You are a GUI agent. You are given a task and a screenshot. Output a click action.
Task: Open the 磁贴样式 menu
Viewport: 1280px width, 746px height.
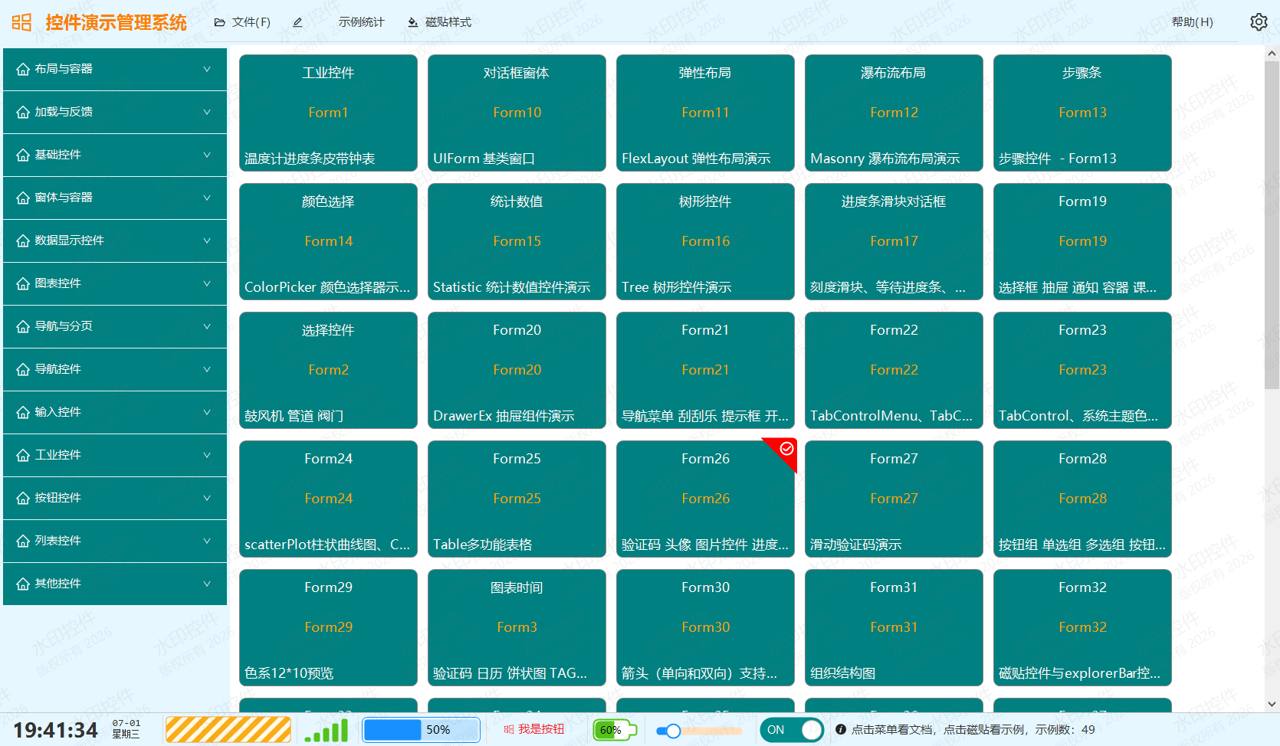point(439,22)
